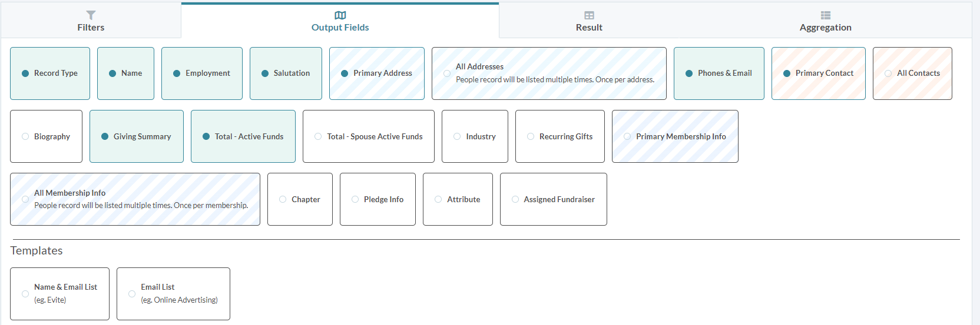This screenshot has height=325, width=980.
Task: Enable the Biography output field
Action: point(46,136)
